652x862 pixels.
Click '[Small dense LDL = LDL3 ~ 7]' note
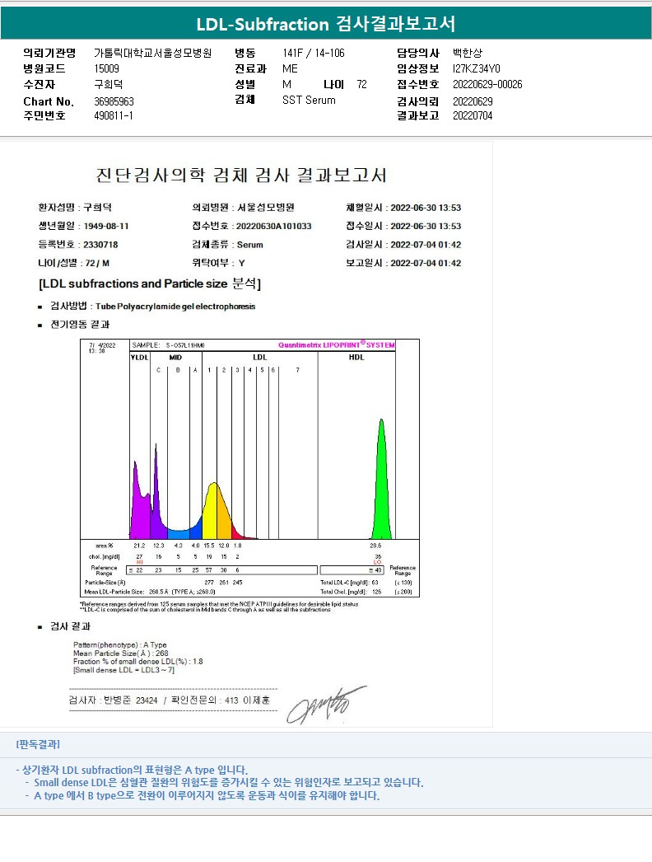click(x=123, y=670)
